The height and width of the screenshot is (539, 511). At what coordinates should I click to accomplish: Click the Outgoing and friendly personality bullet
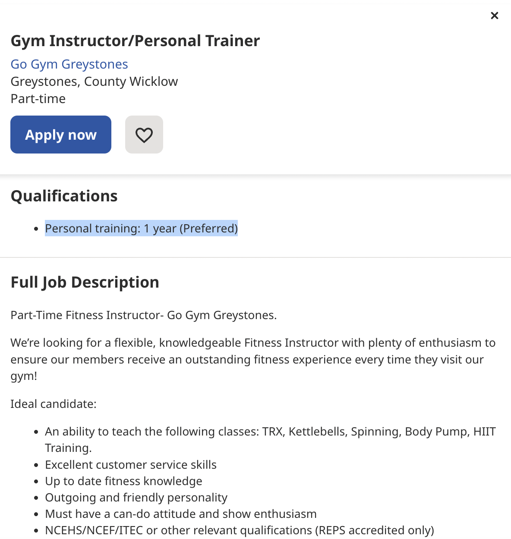click(x=136, y=497)
